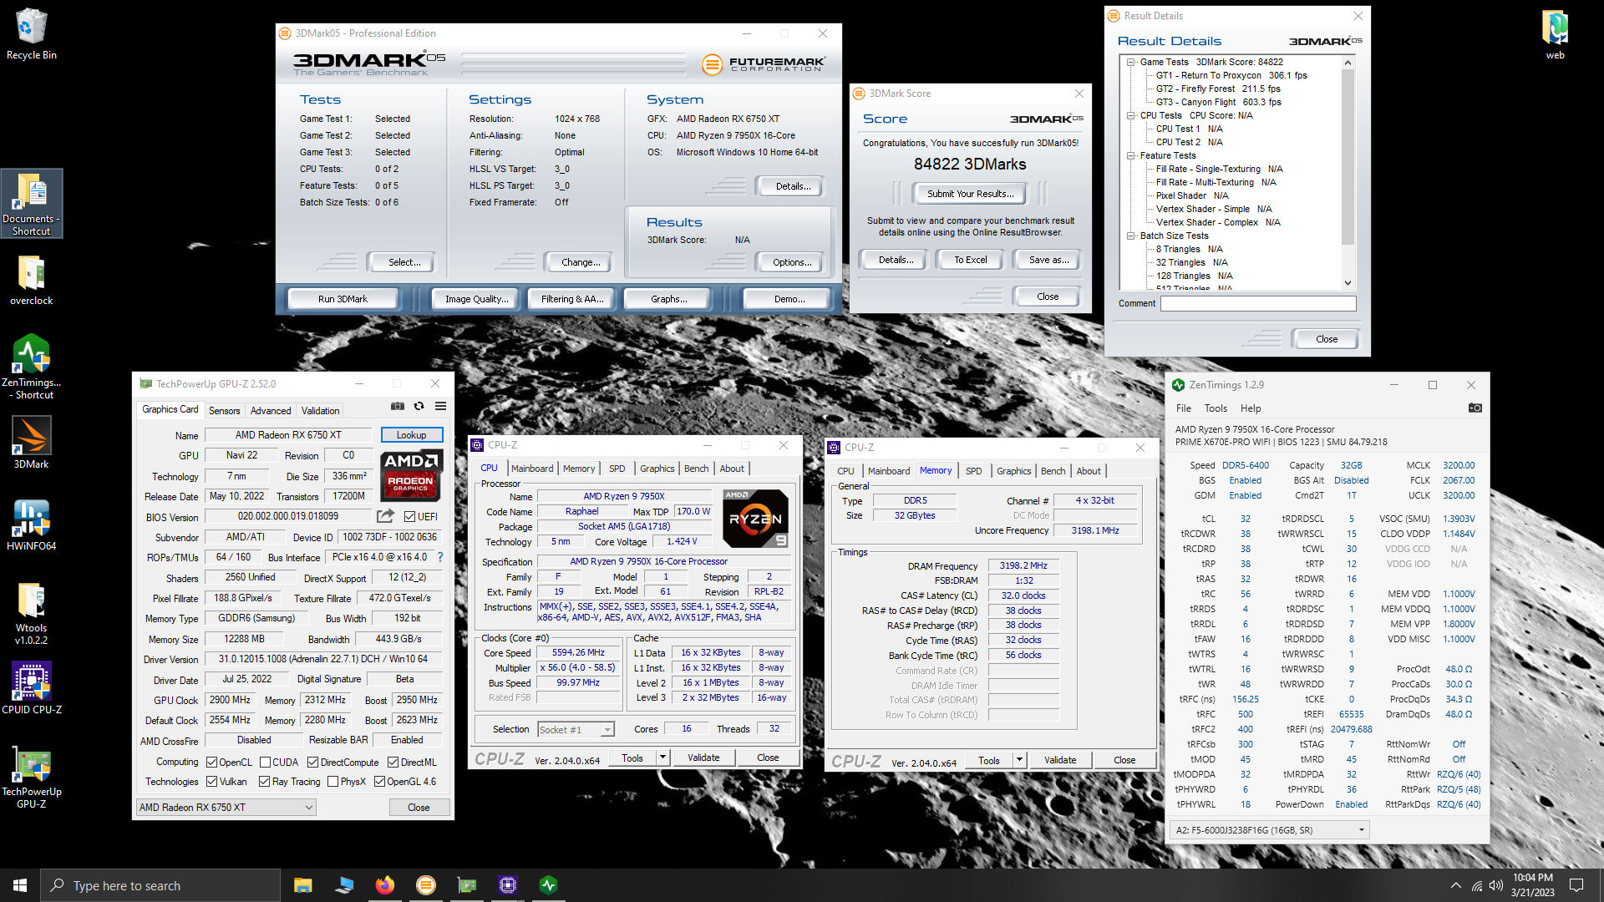
Task: Click the taskbar search box
Action: [160, 885]
